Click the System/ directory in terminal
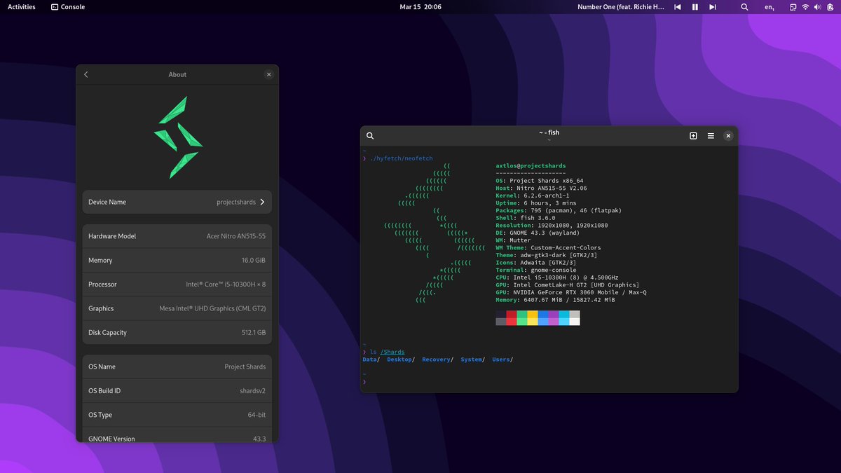841x473 pixels. point(473,359)
